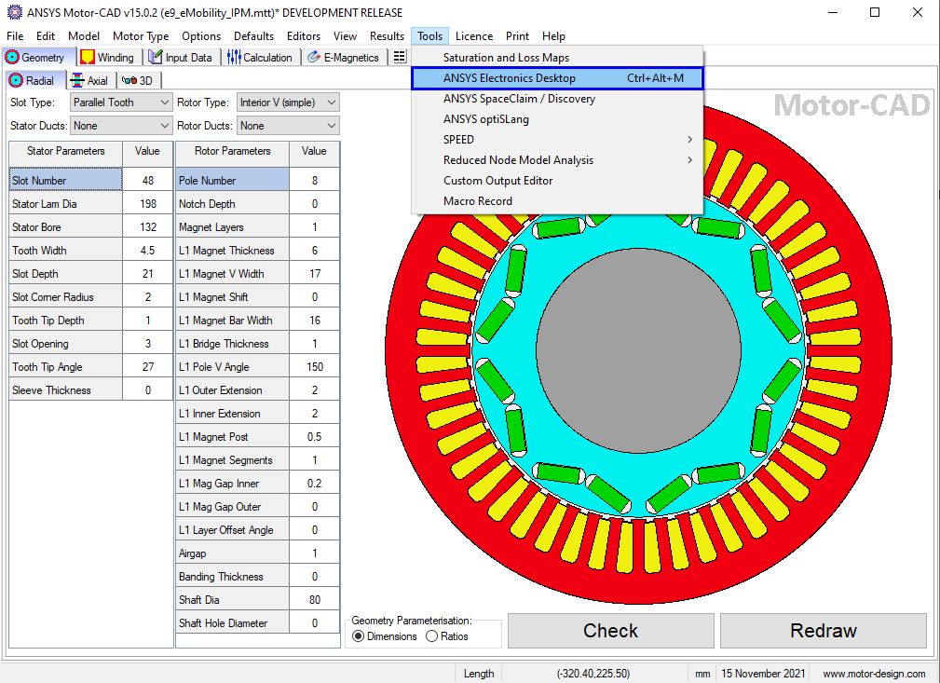Click the Winding tab icon
The width and height of the screenshot is (940, 683).
[88, 58]
